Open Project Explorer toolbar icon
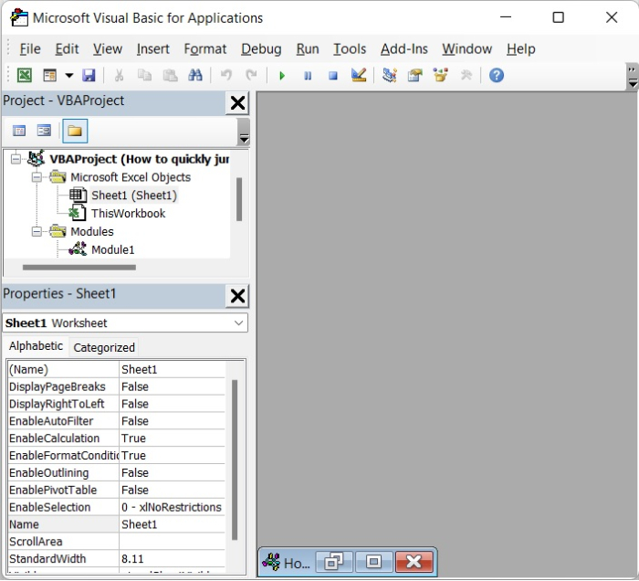Screen dimensions: 639x581 390,76
